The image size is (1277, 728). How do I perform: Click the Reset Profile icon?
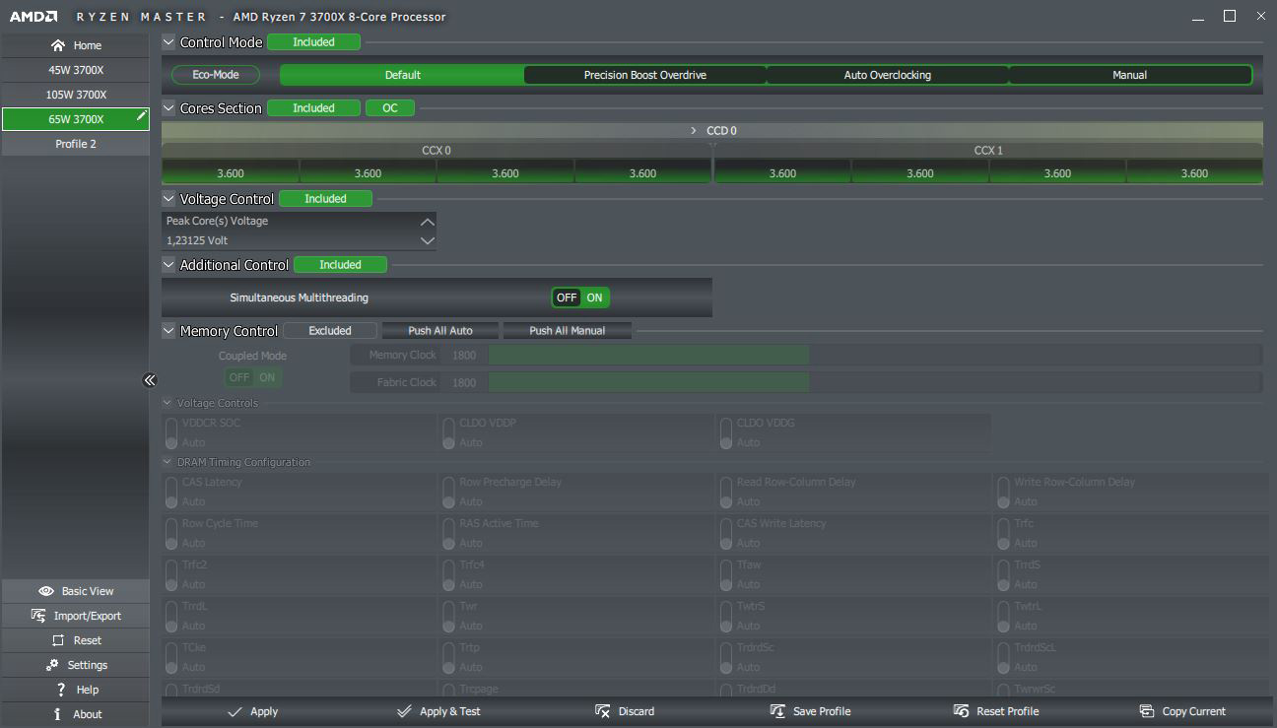pyautogui.click(x=961, y=711)
